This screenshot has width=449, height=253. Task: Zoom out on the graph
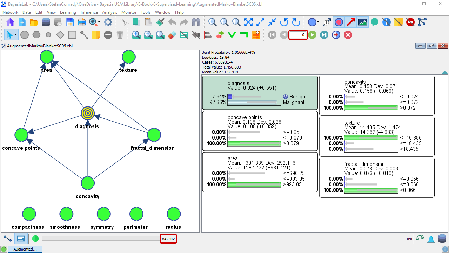tap(224, 22)
